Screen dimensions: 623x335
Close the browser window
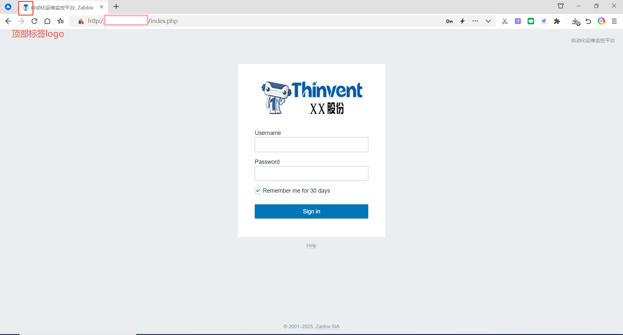[614, 6]
